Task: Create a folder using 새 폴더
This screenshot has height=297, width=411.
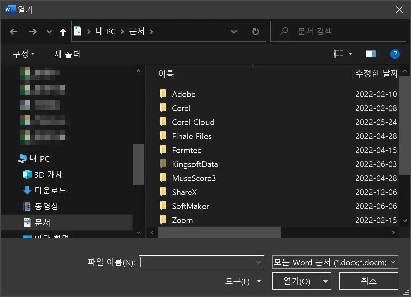Action: click(x=67, y=54)
